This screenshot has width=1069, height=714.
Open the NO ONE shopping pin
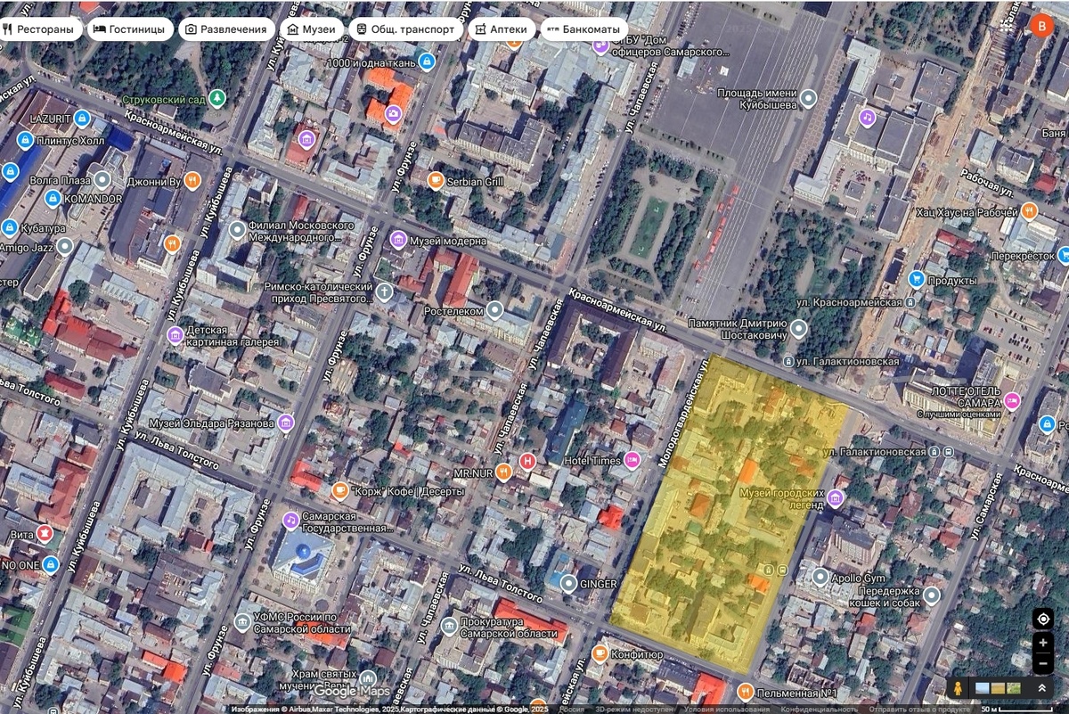click(50, 564)
